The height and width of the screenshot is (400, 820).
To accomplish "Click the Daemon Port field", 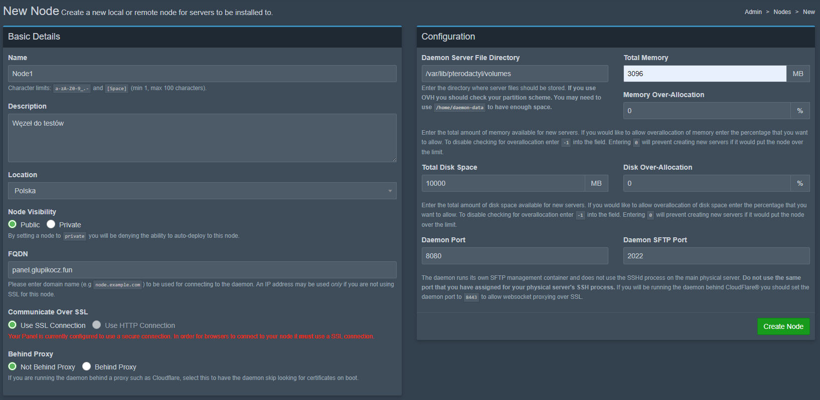I will tap(515, 256).
